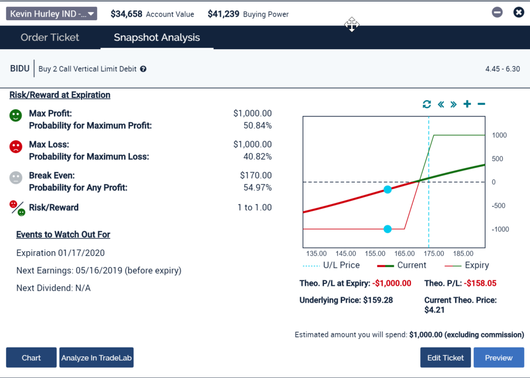The width and height of the screenshot is (530, 378).
Task: Zoom out chart with minus icon
Action: click(x=481, y=104)
